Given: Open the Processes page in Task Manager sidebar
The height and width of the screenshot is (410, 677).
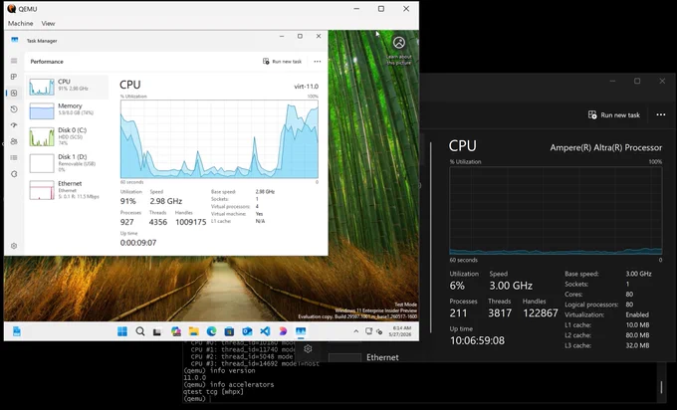Looking at the screenshot, I should point(14,77).
